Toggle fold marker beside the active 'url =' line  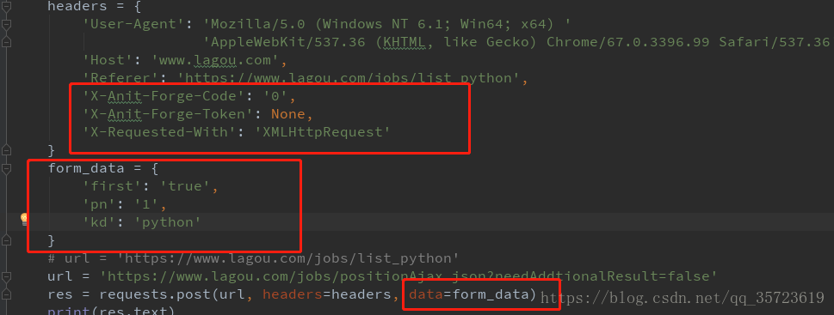[6, 276]
